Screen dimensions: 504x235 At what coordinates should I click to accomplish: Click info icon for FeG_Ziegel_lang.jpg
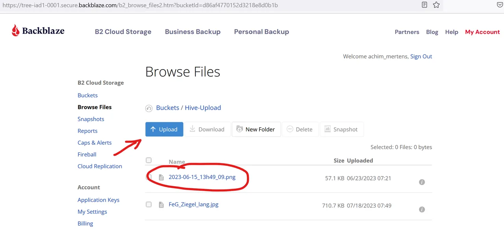click(422, 209)
